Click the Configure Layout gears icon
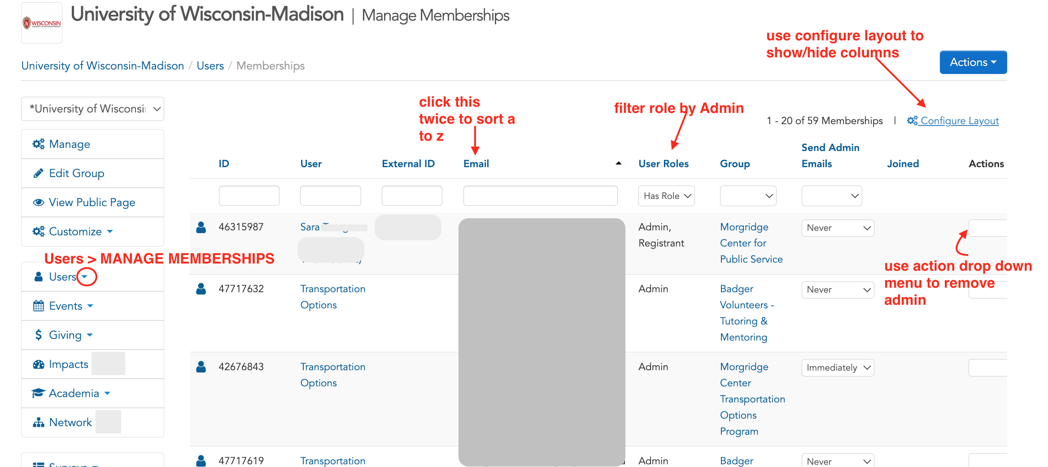1048x467 pixels. pyautogui.click(x=913, y=121)
